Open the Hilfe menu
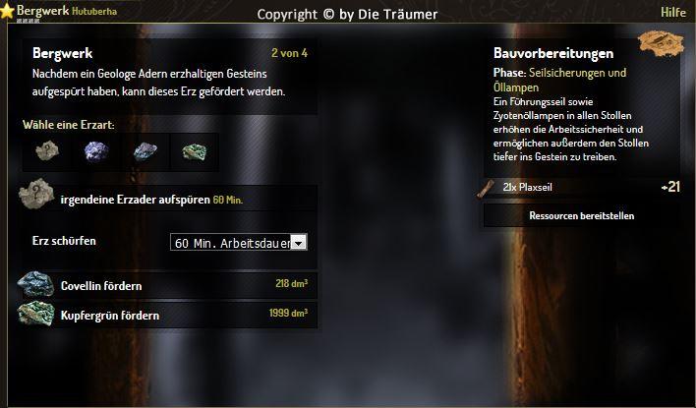The width and height of the screenshot is (696, 408). [x=673, y=12]
